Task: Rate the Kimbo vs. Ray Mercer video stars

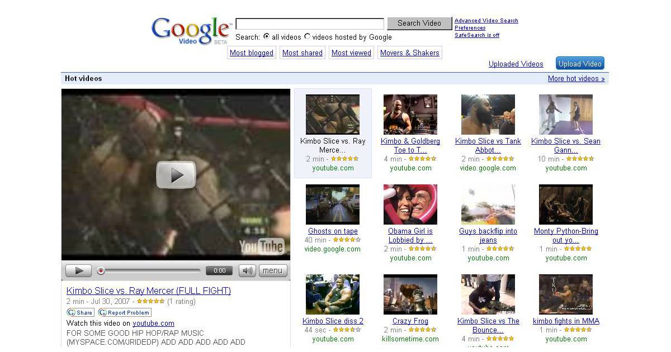Action: click(150, 301)
